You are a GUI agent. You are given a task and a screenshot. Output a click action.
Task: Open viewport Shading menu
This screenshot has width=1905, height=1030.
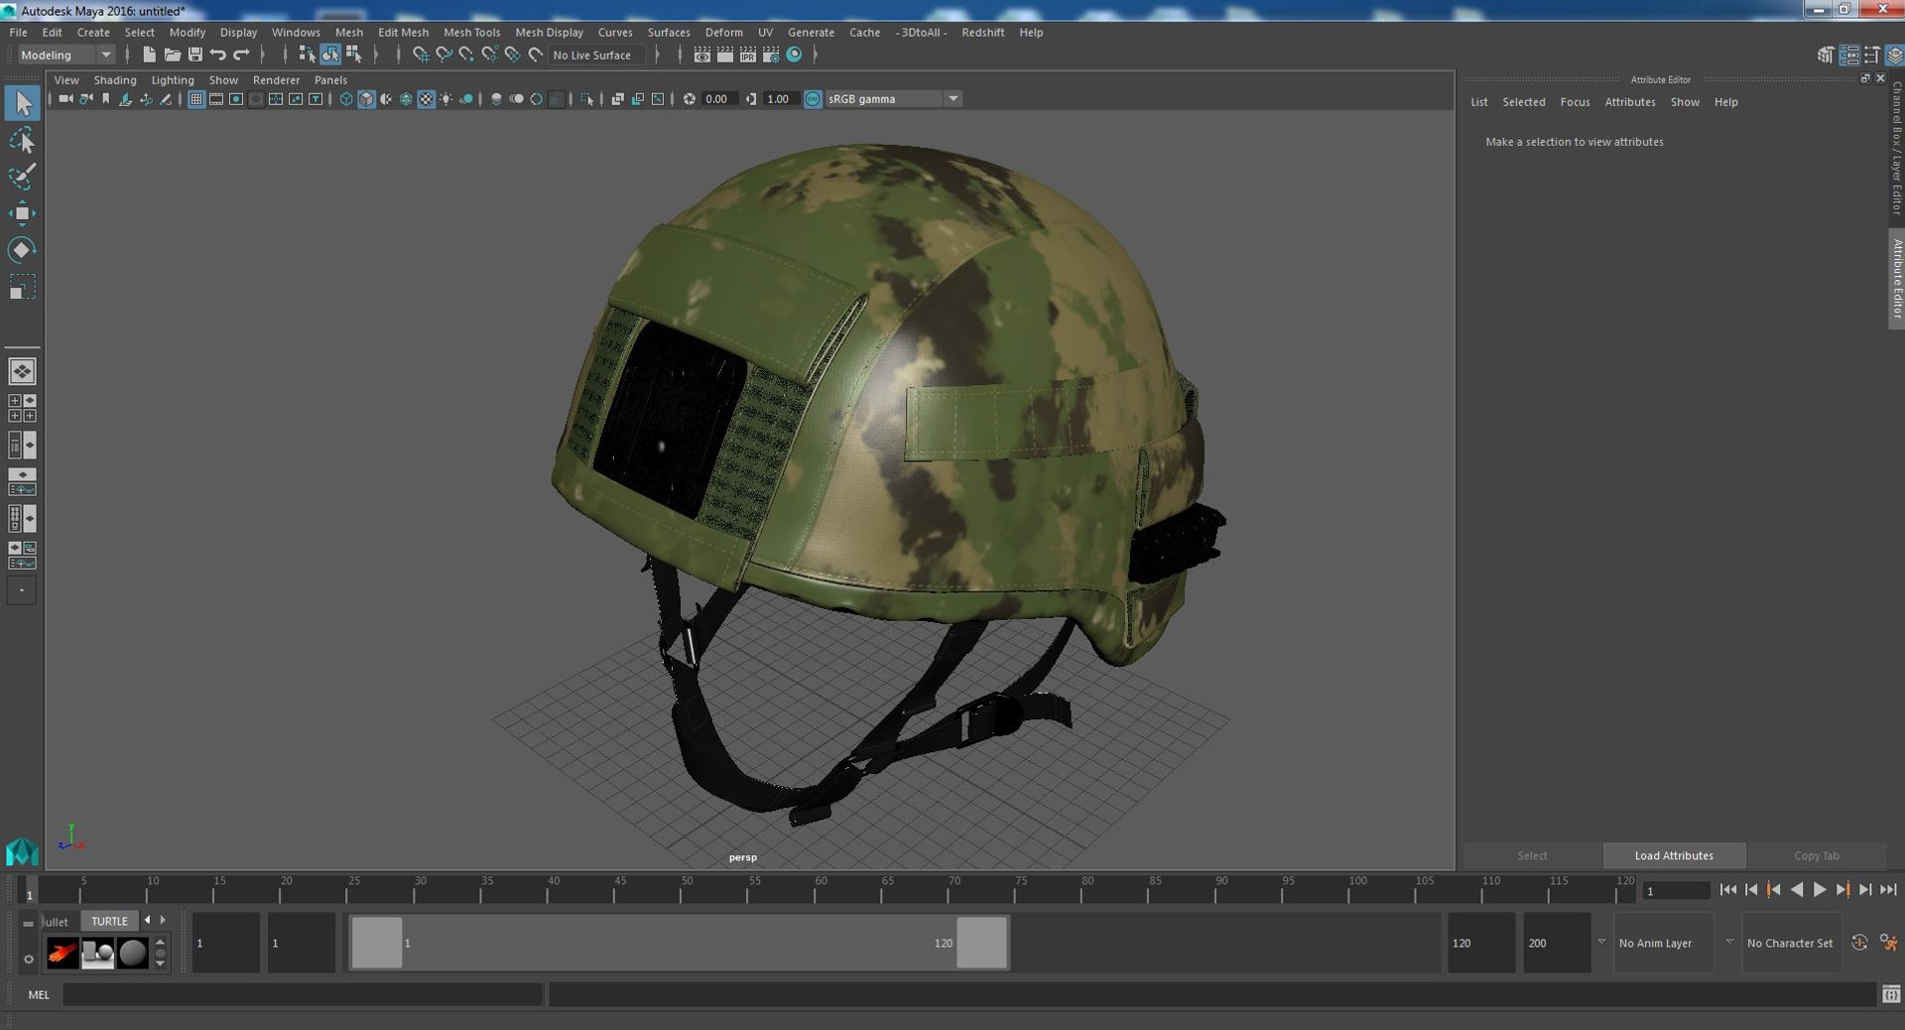115,79
